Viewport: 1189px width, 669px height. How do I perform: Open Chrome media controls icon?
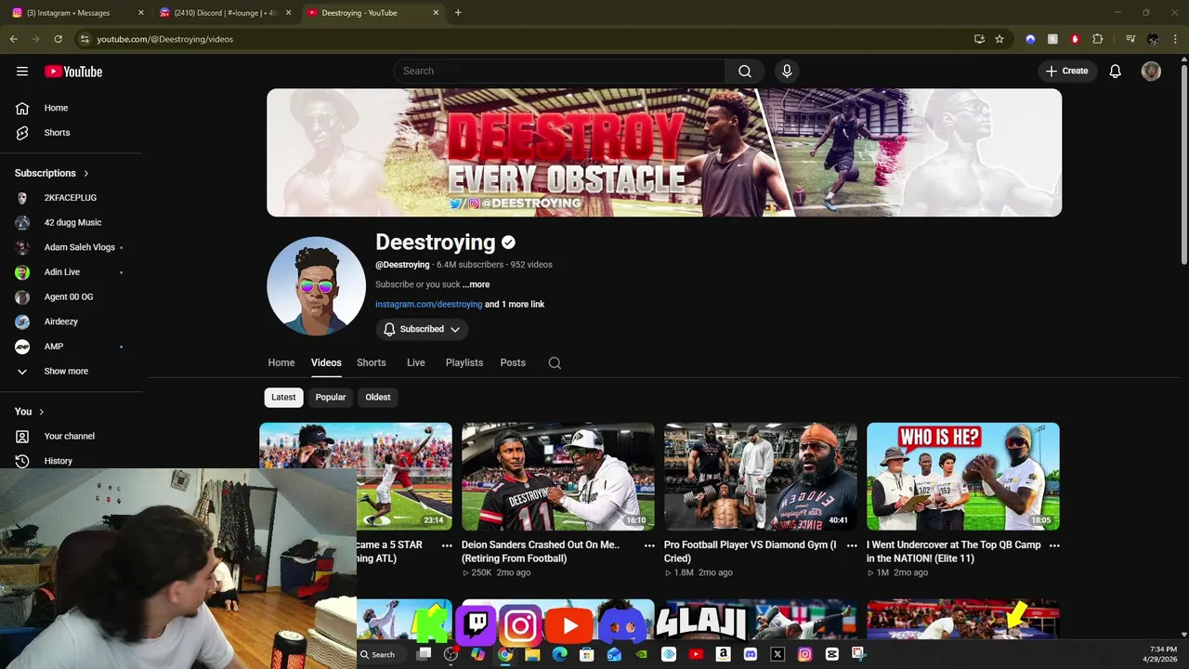pyautogui.click(x=1130, y=39)
